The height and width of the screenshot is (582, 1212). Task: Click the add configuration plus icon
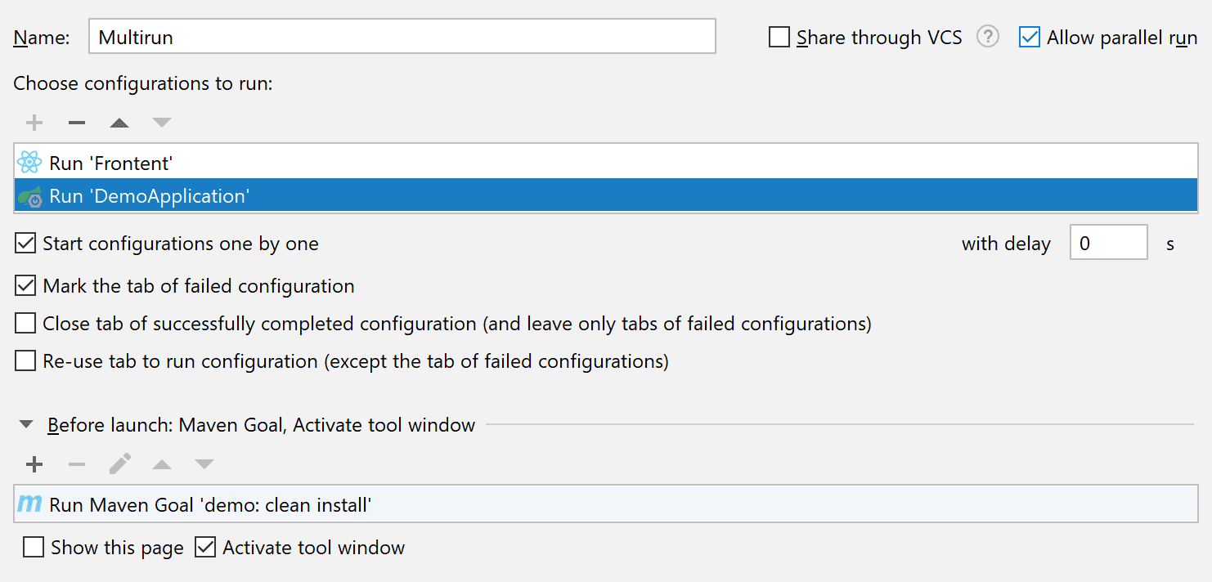click(x=34, y=123)
